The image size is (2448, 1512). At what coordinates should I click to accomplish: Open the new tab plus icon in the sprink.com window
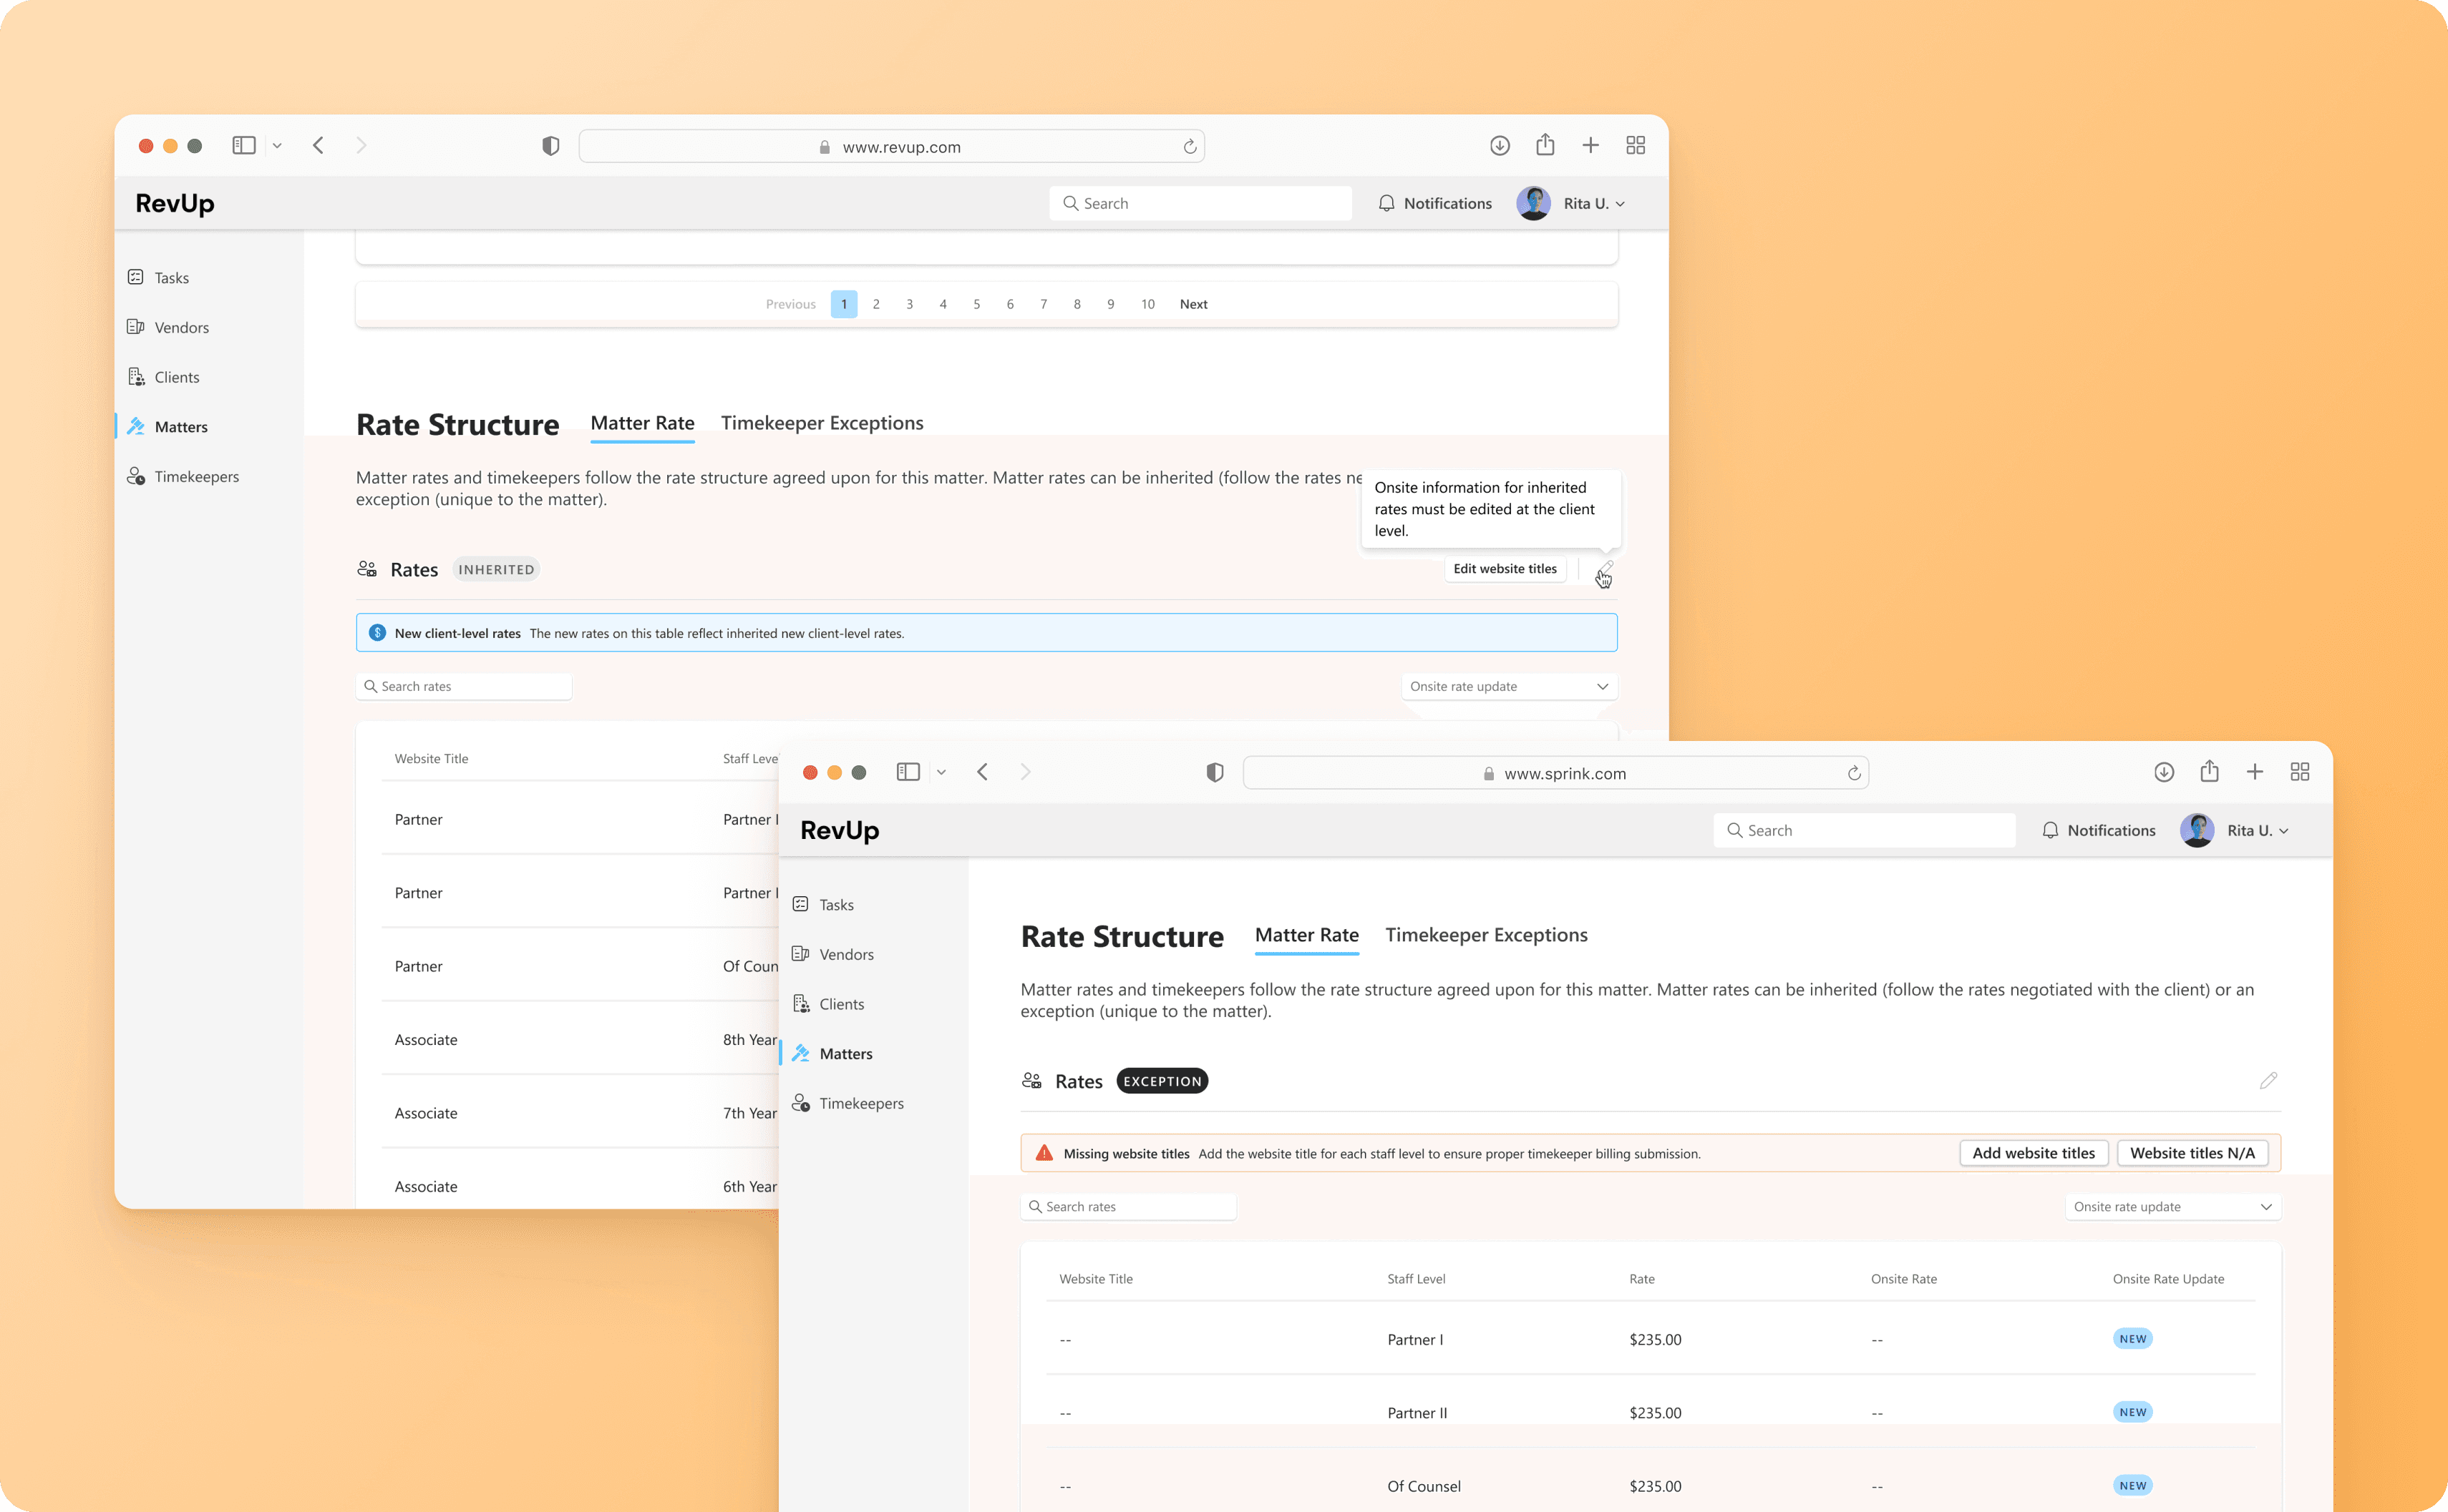tap(2255, 772)
